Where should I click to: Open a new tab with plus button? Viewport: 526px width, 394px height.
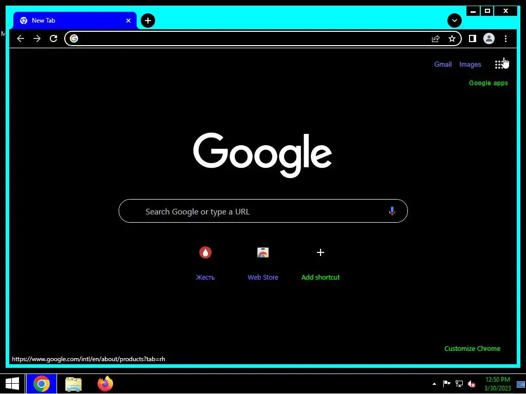point(148,21)
